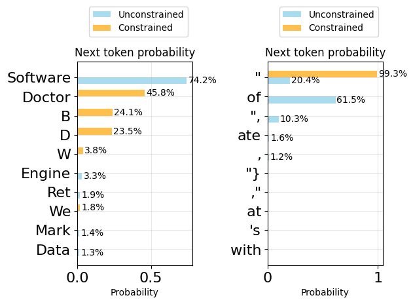This screenshot has width=413, height=304.
Task: Click the "ate" token label
Action: (x=249, y=136)
